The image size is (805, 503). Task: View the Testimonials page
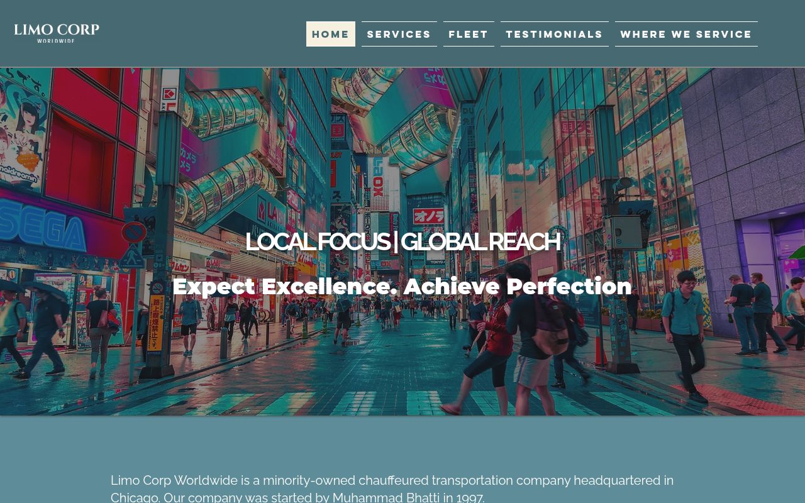[x=555, y=34]
